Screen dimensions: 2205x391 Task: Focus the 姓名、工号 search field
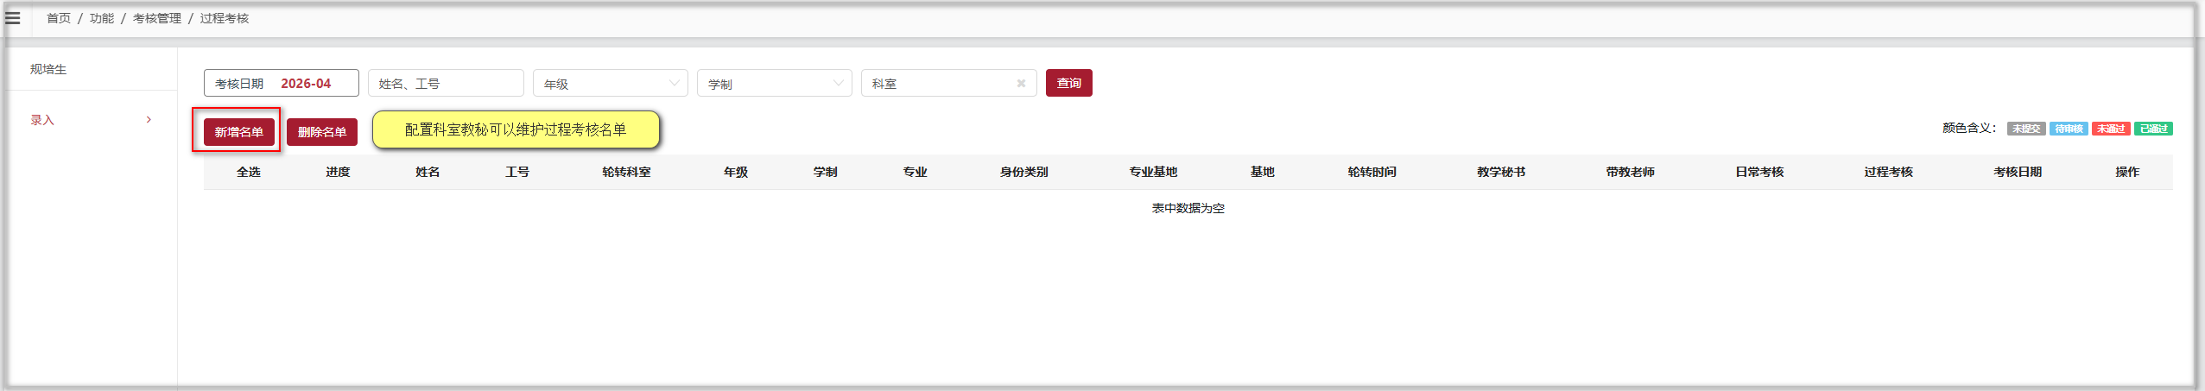coord(446,83)
